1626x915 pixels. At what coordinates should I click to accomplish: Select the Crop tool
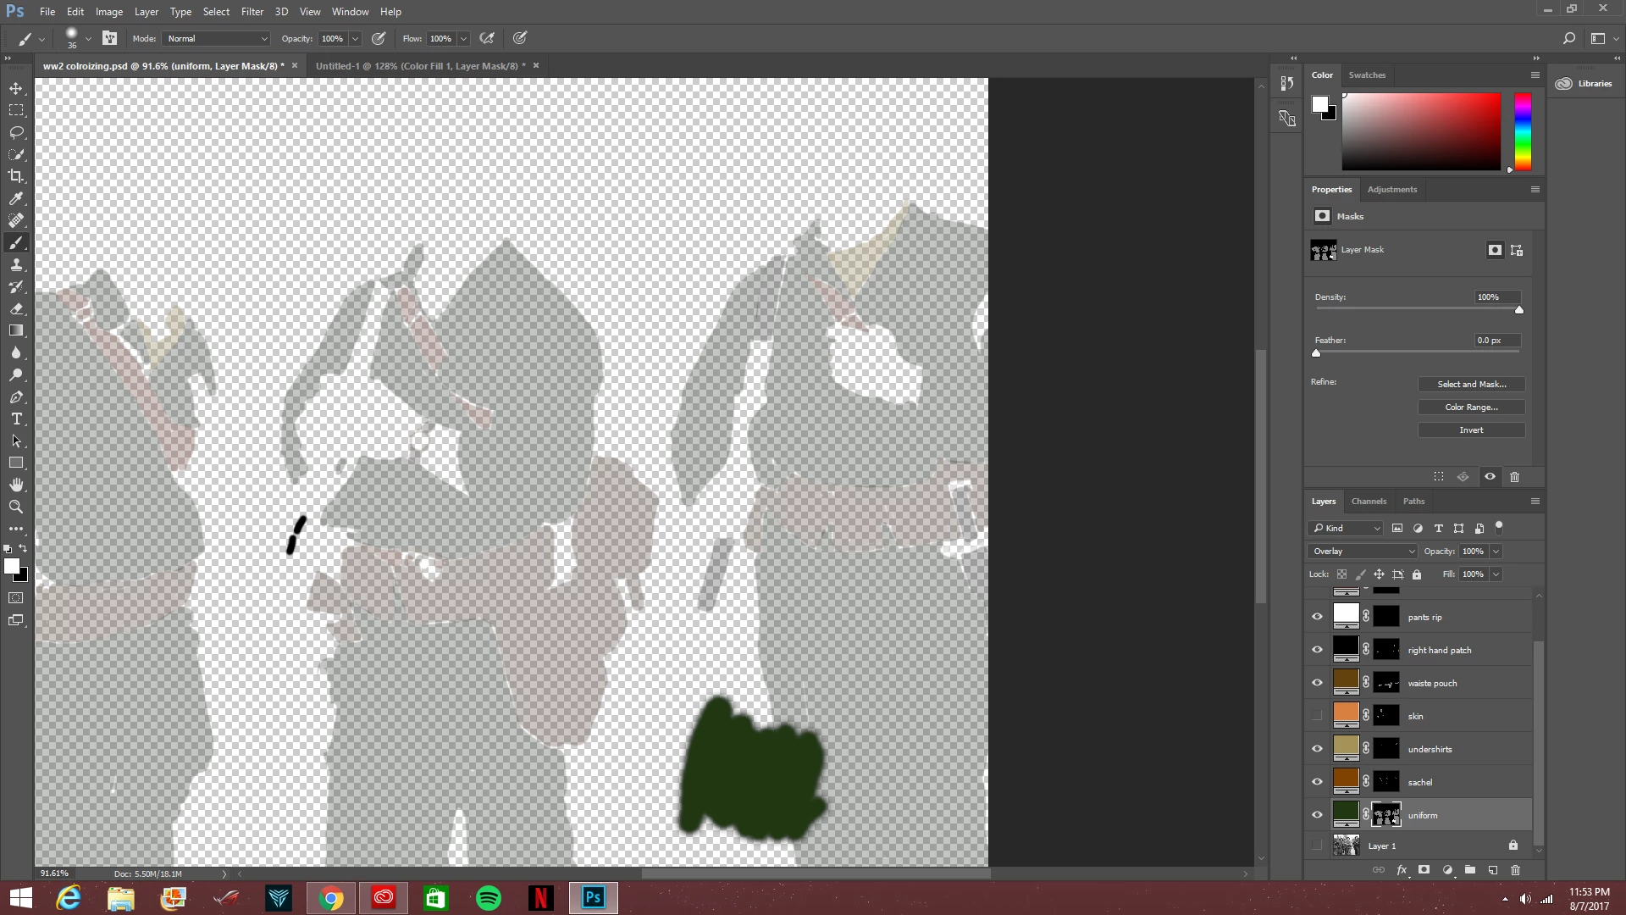[16, 176]
